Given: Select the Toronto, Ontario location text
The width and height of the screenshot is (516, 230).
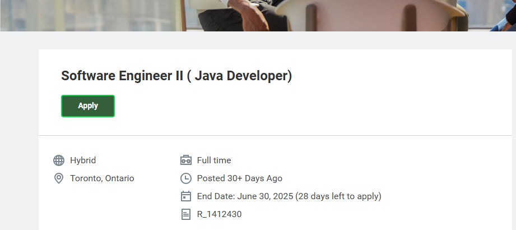Looking at the screenshot, I should (x=102, y=178).
